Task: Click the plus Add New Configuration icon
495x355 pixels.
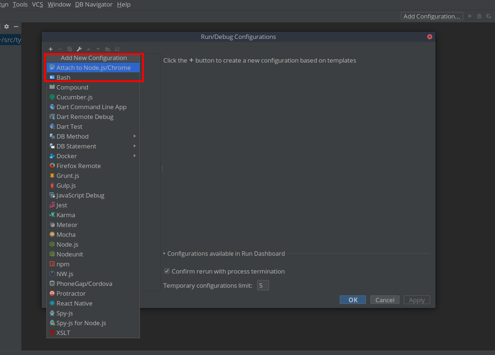Action: pos(51,49)
